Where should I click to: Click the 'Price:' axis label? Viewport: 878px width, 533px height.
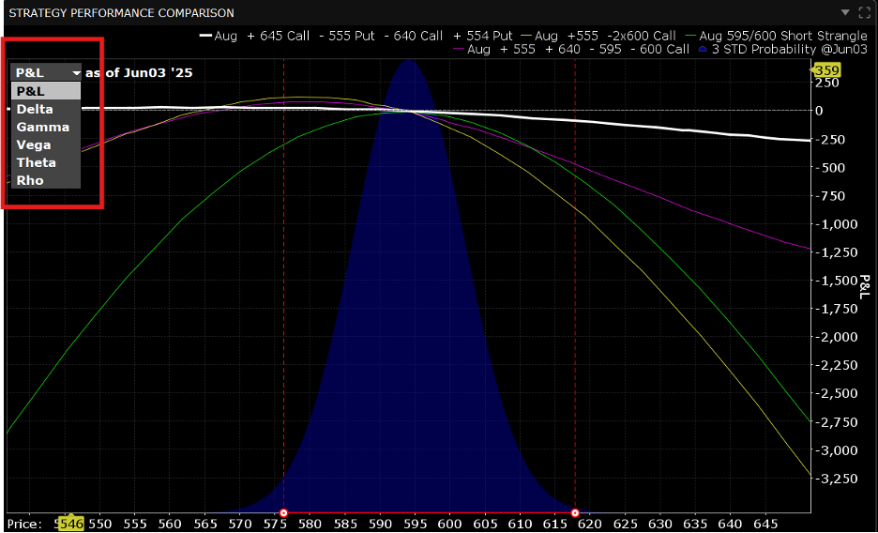[24, 524]
